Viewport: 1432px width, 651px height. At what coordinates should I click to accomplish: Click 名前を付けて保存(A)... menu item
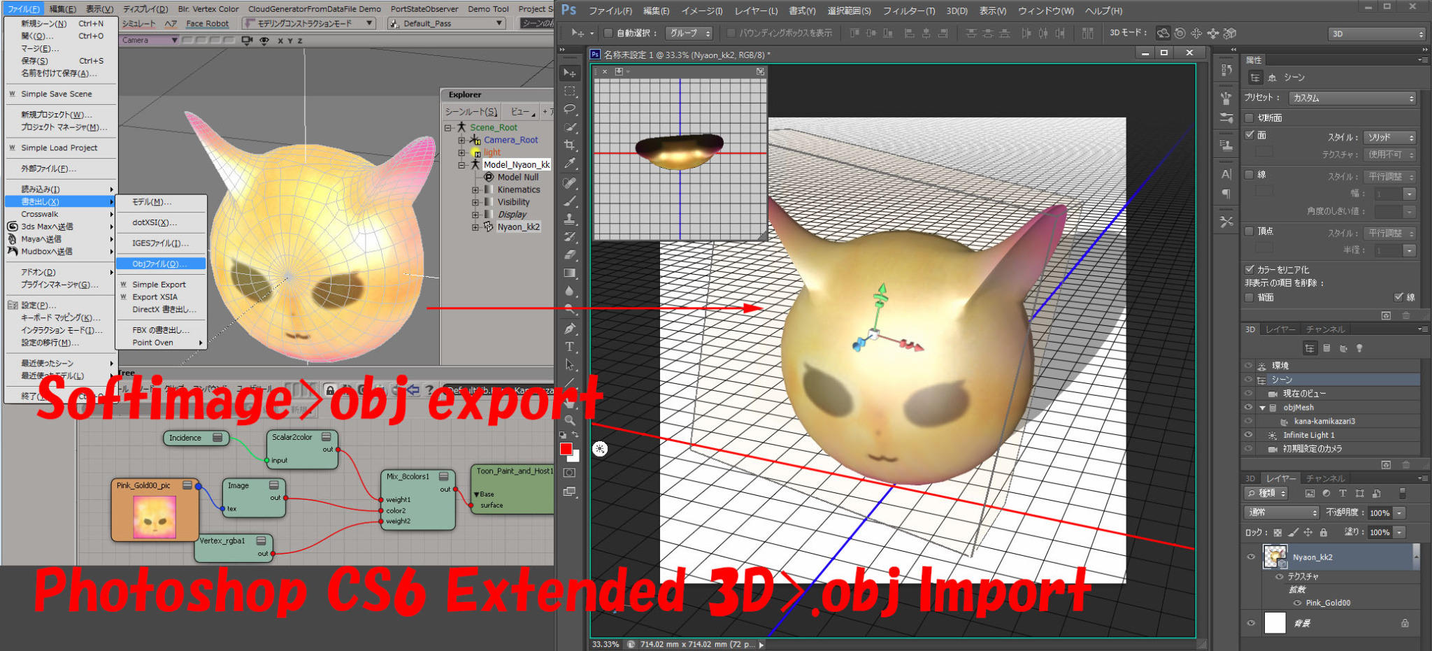(x=59, y=73)
